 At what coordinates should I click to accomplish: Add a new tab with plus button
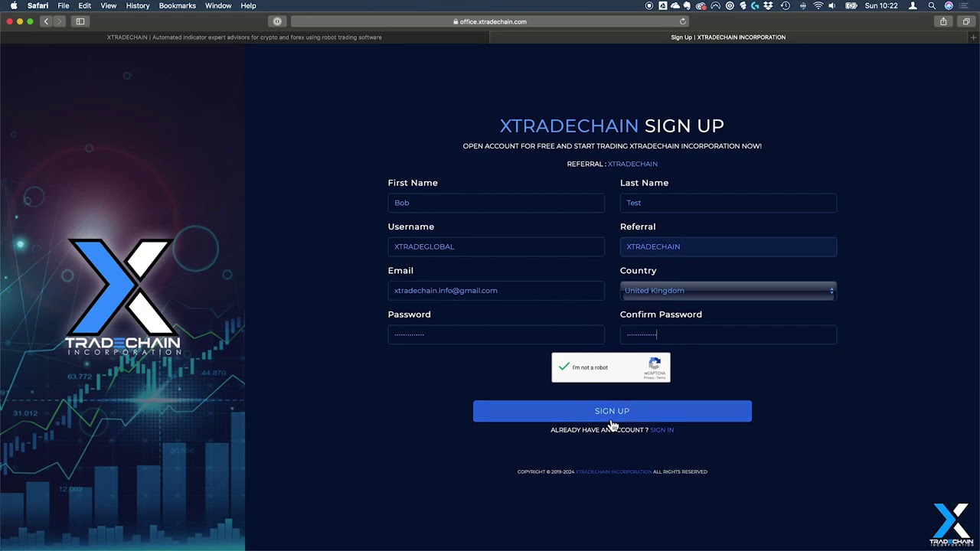[974, 37]
